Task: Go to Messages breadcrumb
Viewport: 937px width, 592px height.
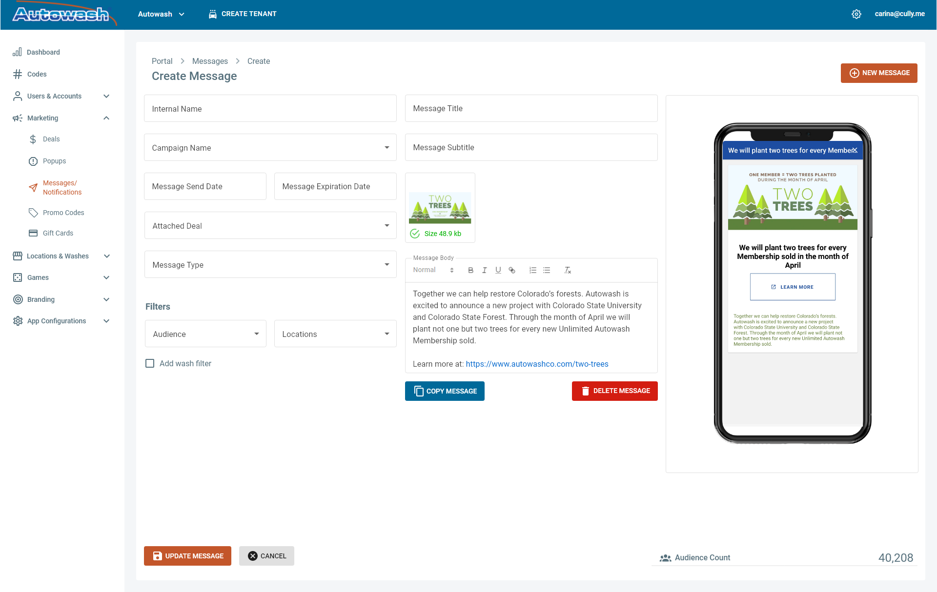Action: pos(210,61)
